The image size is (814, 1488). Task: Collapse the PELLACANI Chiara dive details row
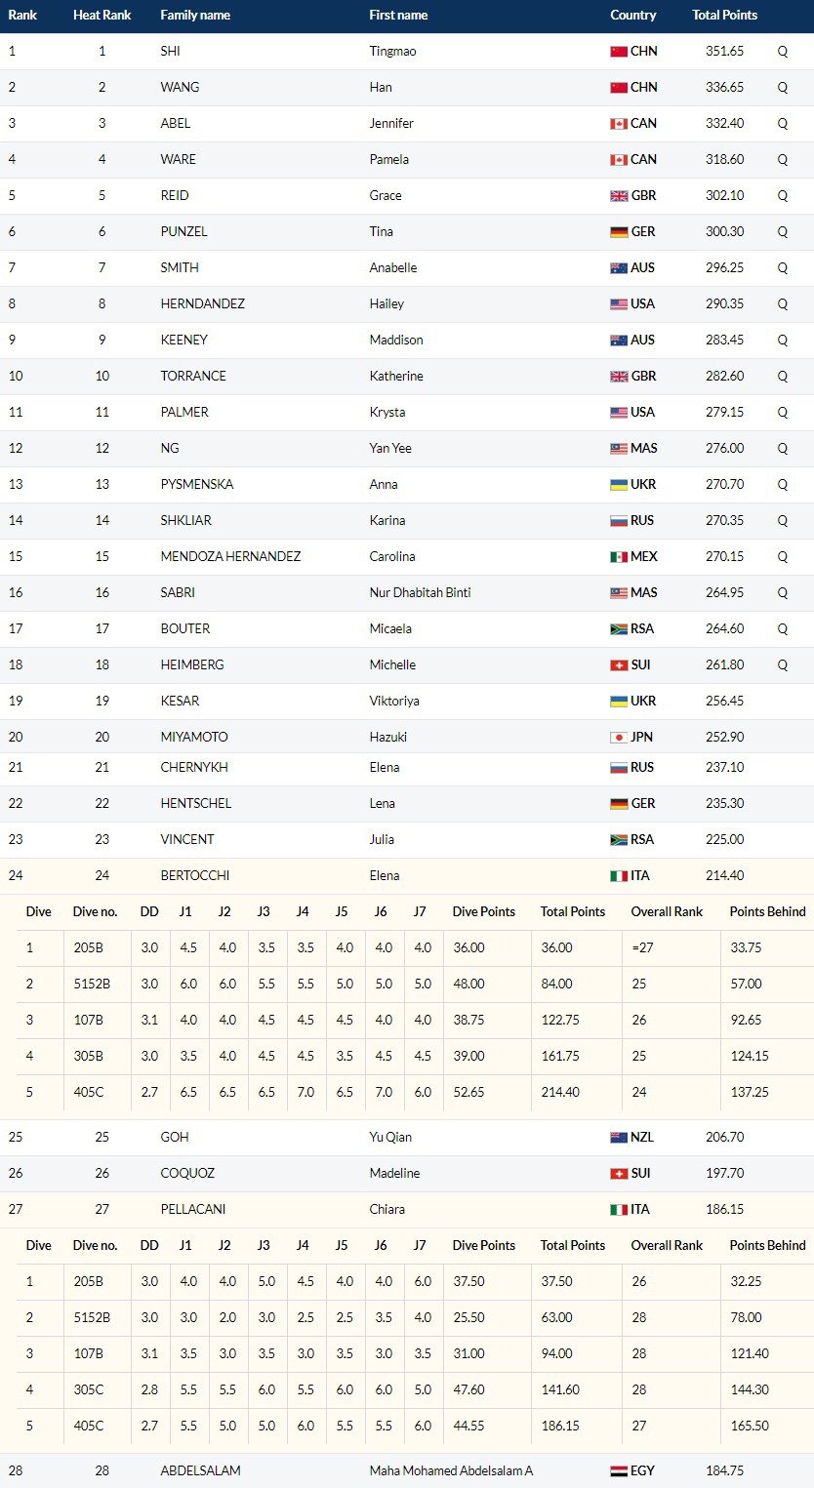407,1209
